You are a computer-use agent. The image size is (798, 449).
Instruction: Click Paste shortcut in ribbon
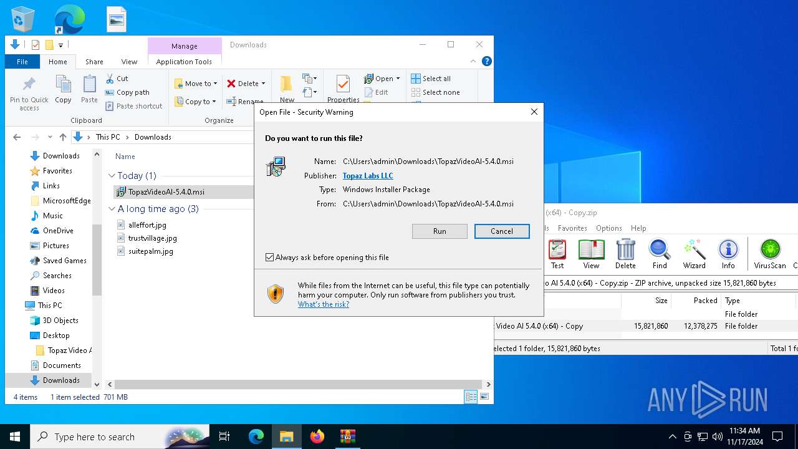pos(133,106)
